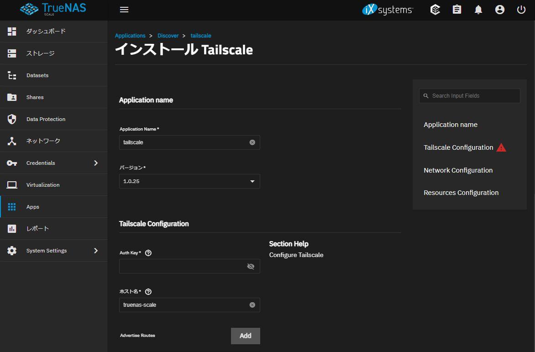
Task: Click the Add button for Advertise Routes
Action: [245, 336]
